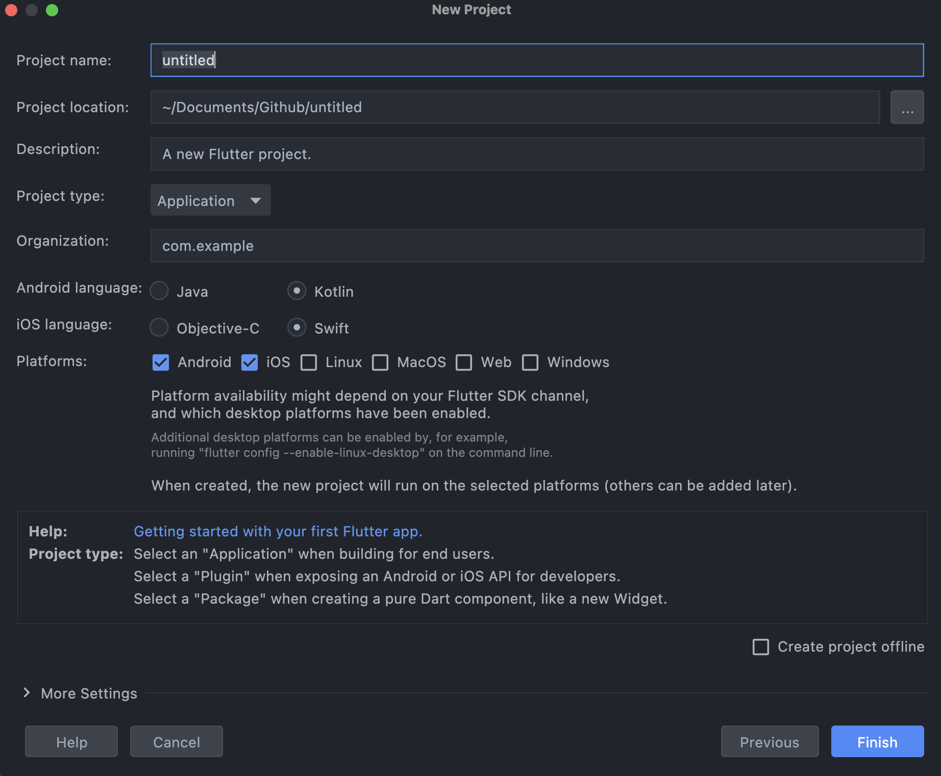Click the Project name input field
Viewport: 941px width, 776px height.
(537, 60)
